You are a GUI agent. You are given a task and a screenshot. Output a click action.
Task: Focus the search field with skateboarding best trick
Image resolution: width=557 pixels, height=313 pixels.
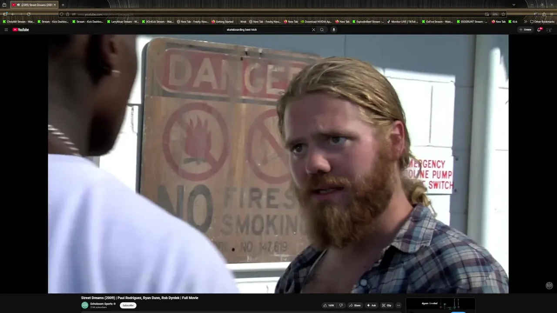coord(268,30)
